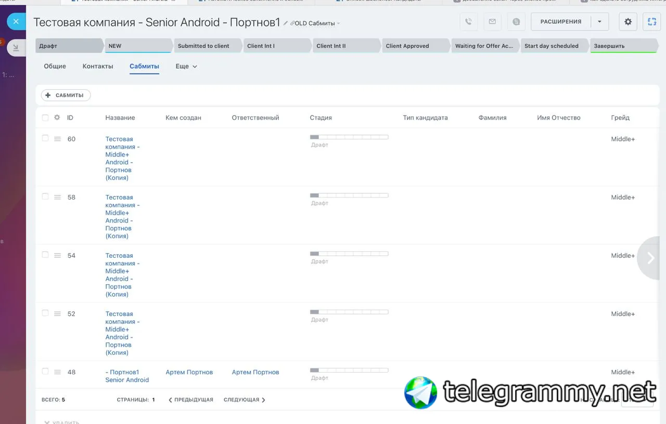Select the Start day scheduled stage
This screenshot has height=424, width=666.
(554, 46)
